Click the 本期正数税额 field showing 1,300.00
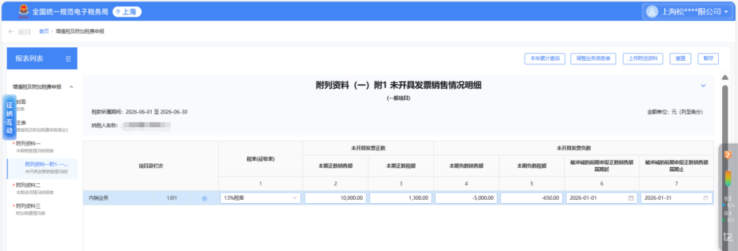 click(x=400, y=198)
